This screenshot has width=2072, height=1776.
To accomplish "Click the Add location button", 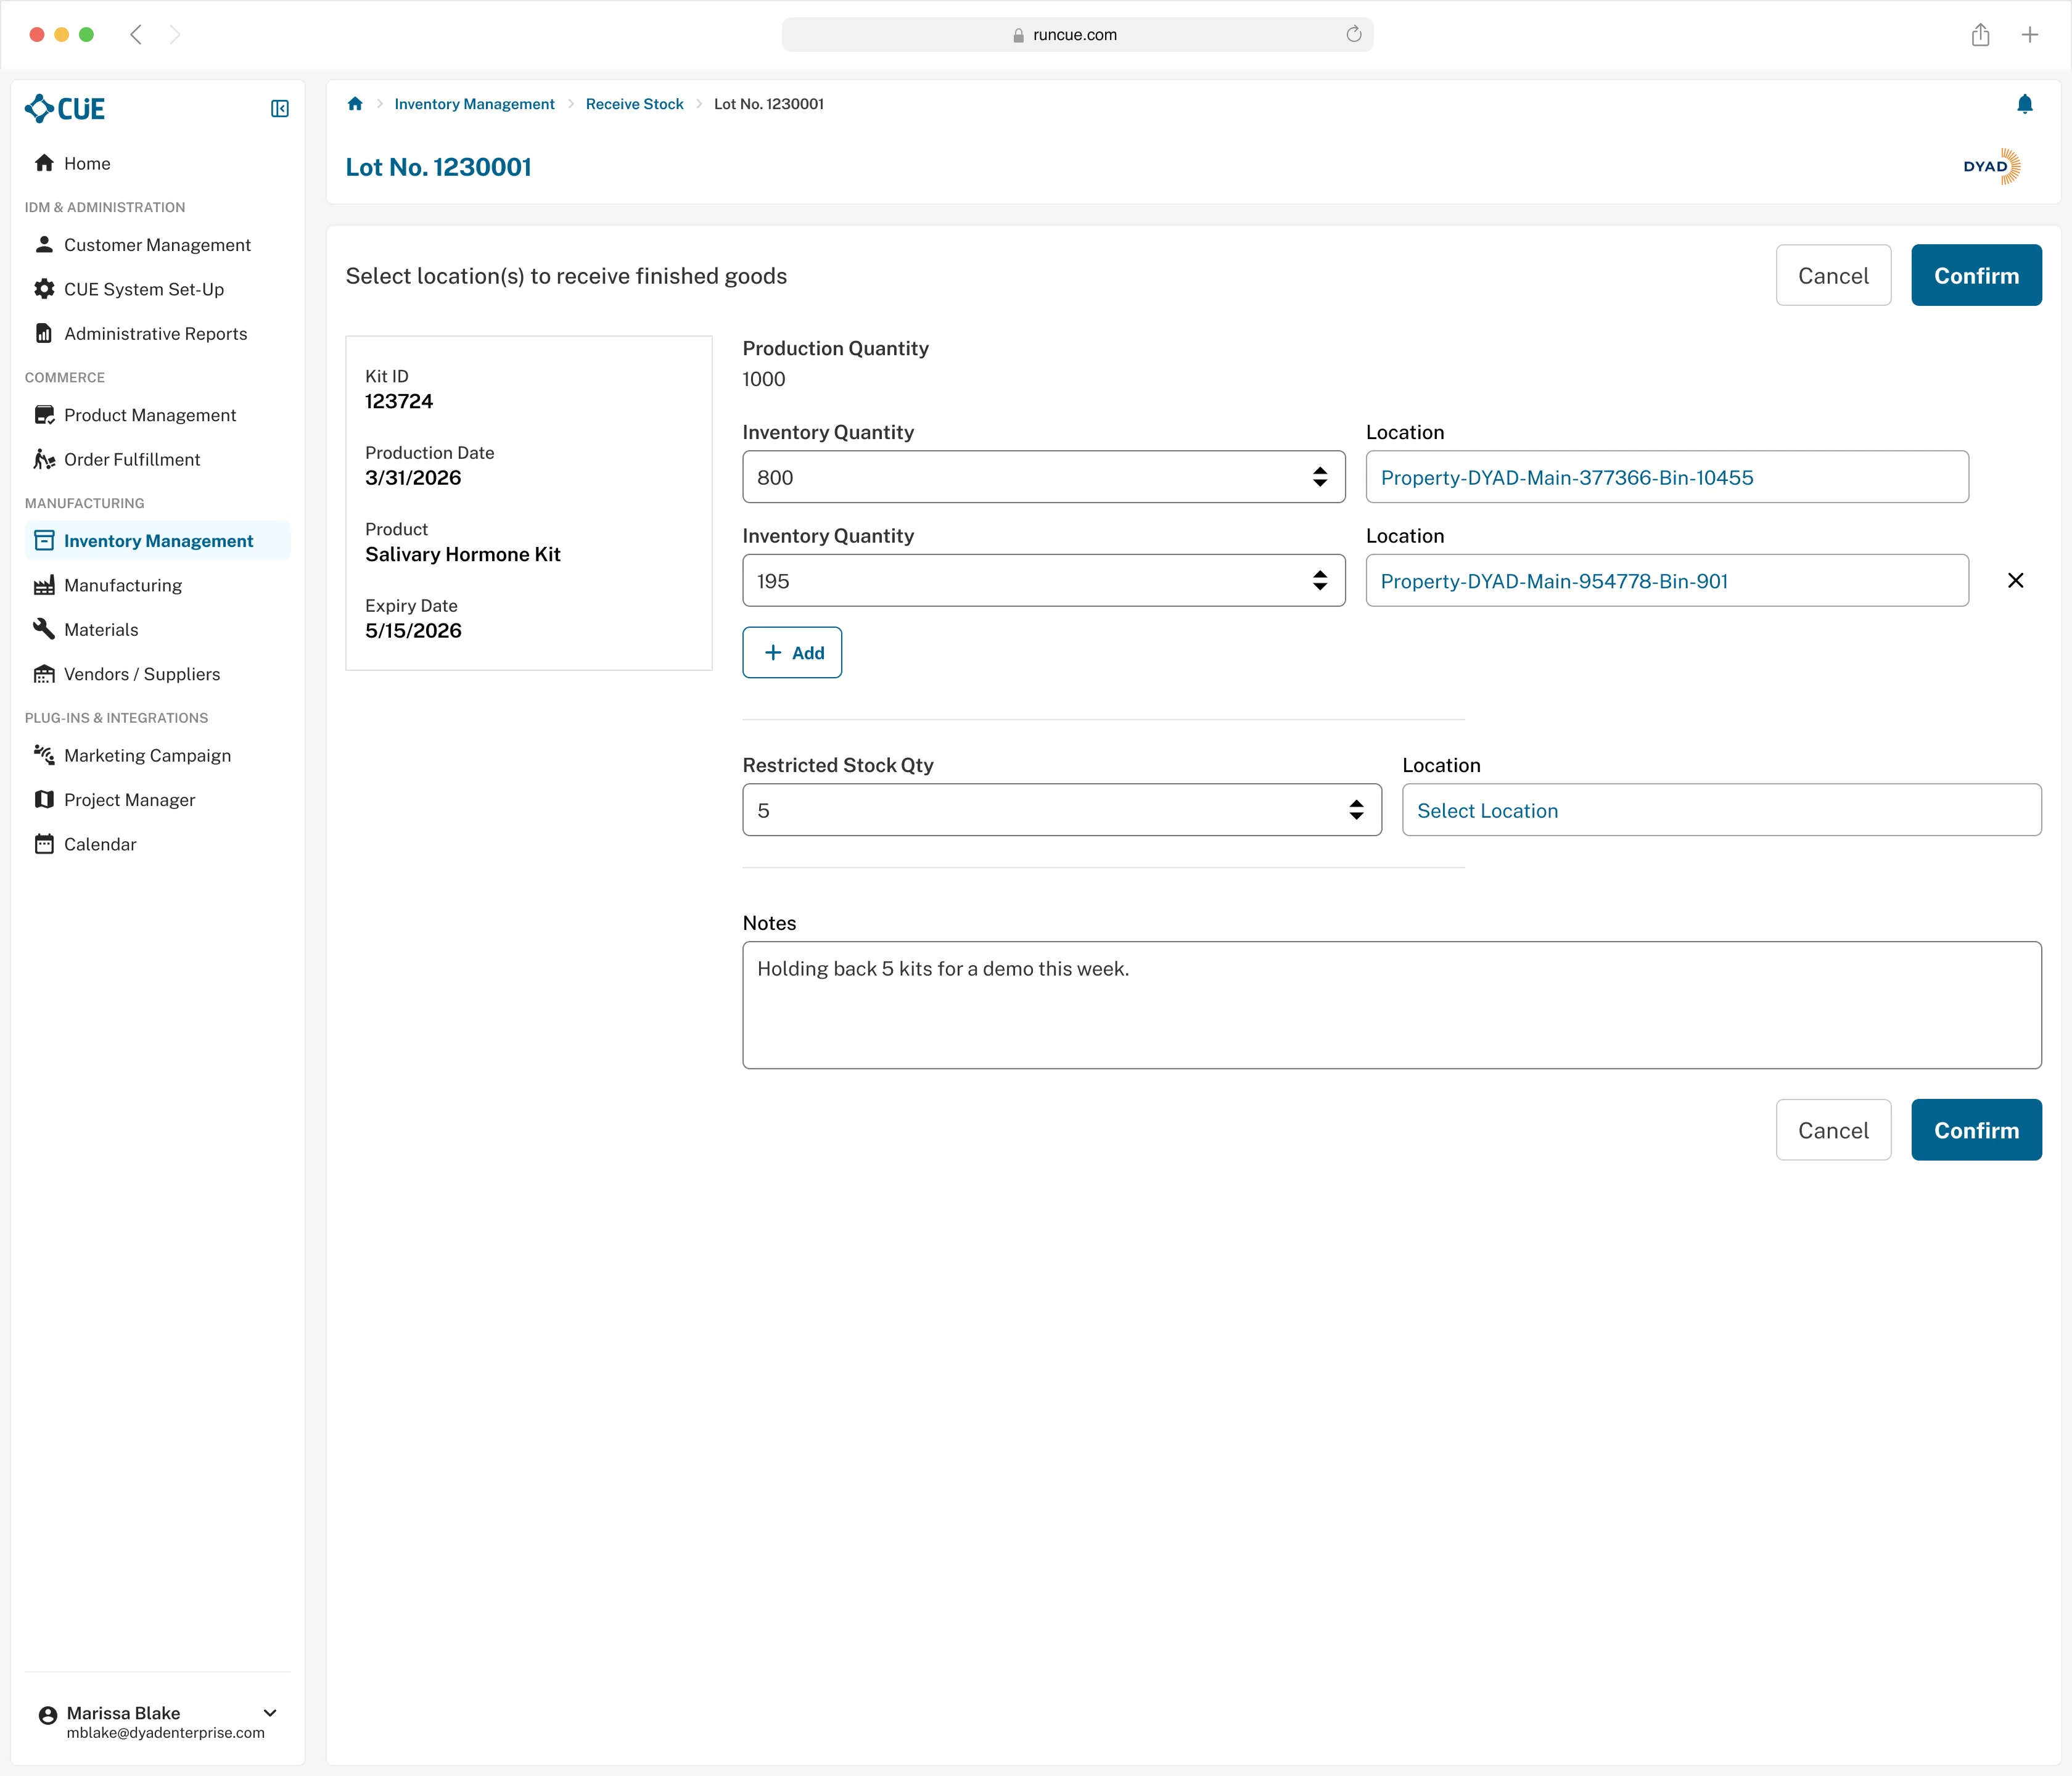I will point(792,653).
